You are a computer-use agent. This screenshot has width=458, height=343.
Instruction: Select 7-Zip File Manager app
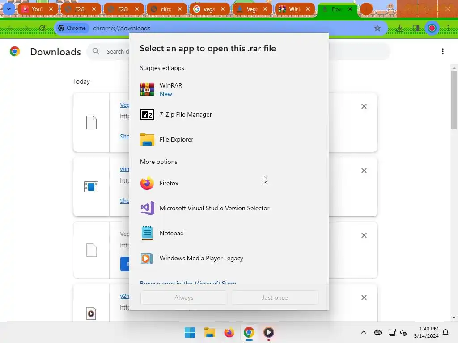229,115
